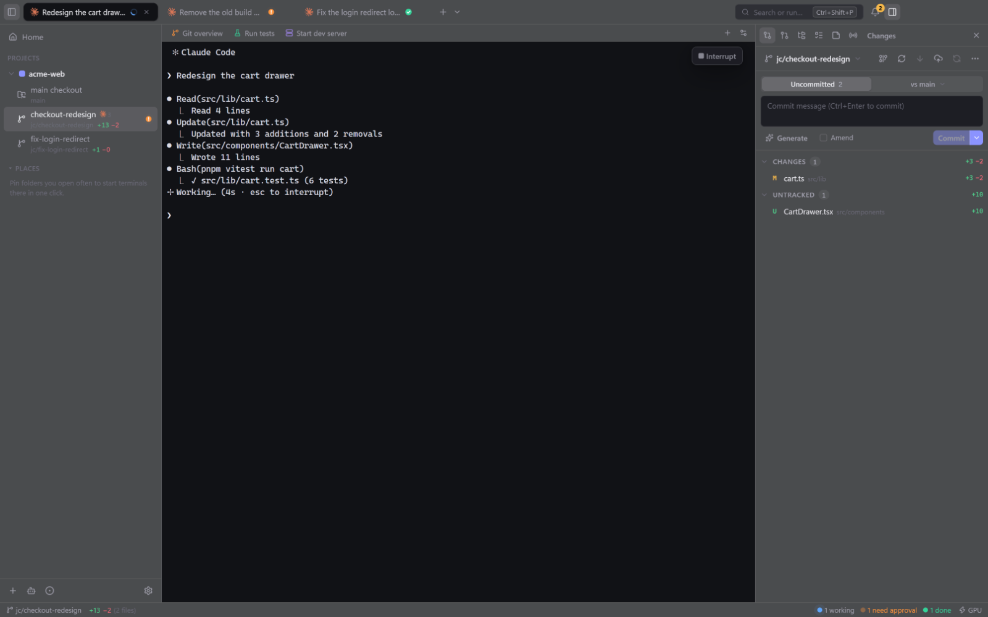Open the three-dot more actions menu
Image resolution: width=988 pixels, height=617 pixels.
tap(975, 59)
